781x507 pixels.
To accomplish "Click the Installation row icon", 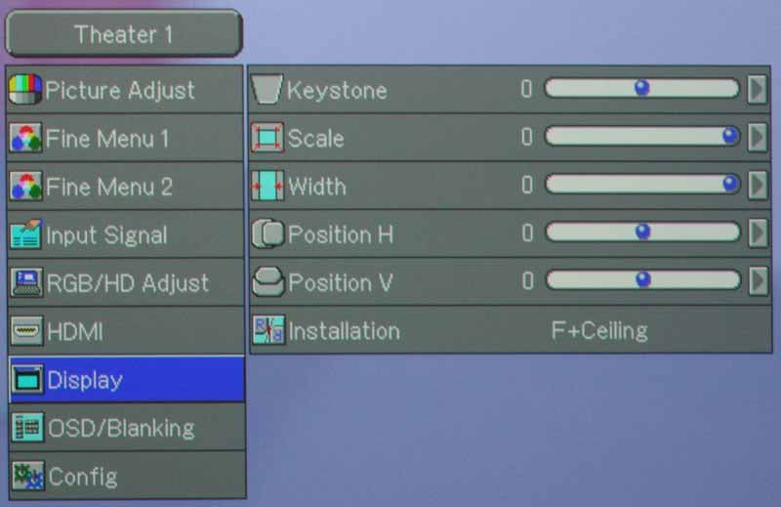I will tap(267, 330).
